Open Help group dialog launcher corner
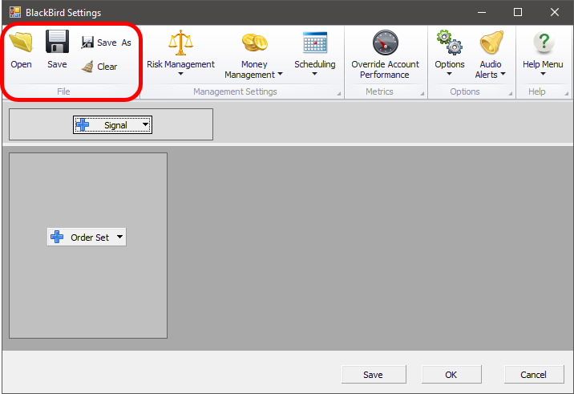The height and width of the screenshot is (394, 574). point(567,94)
